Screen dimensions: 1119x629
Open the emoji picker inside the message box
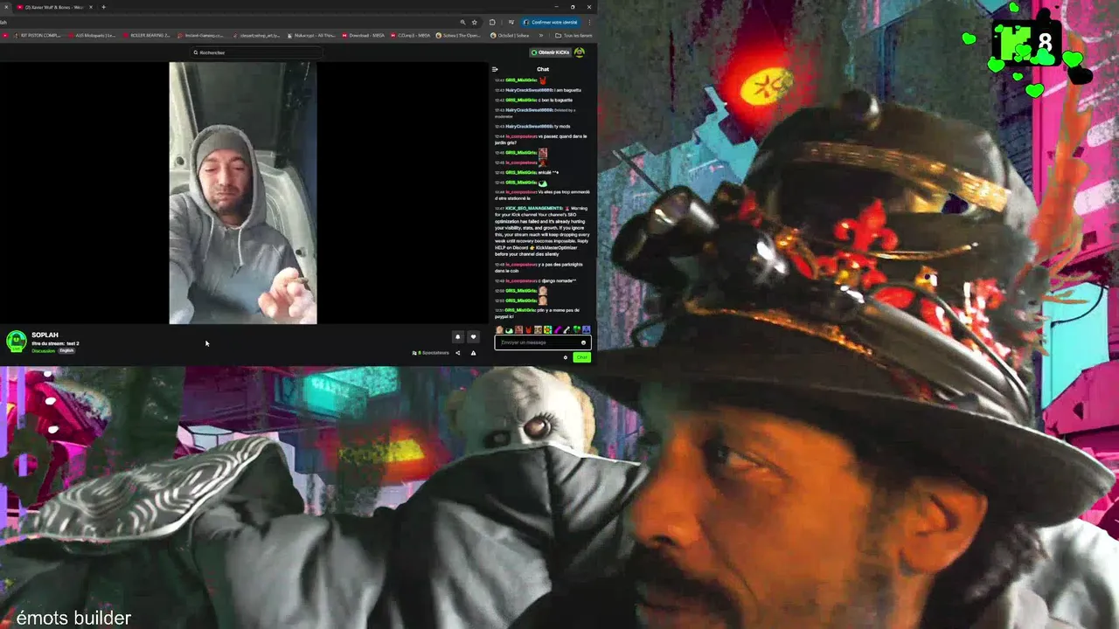(x=583, y=342)
